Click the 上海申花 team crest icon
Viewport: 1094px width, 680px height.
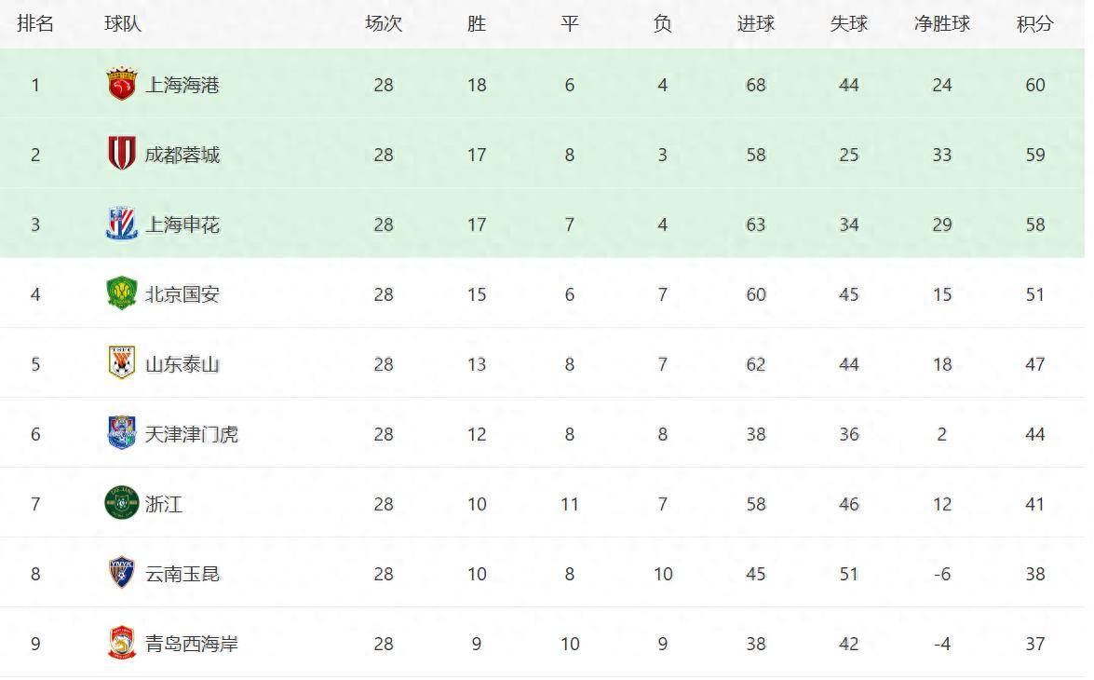[121, 224]
